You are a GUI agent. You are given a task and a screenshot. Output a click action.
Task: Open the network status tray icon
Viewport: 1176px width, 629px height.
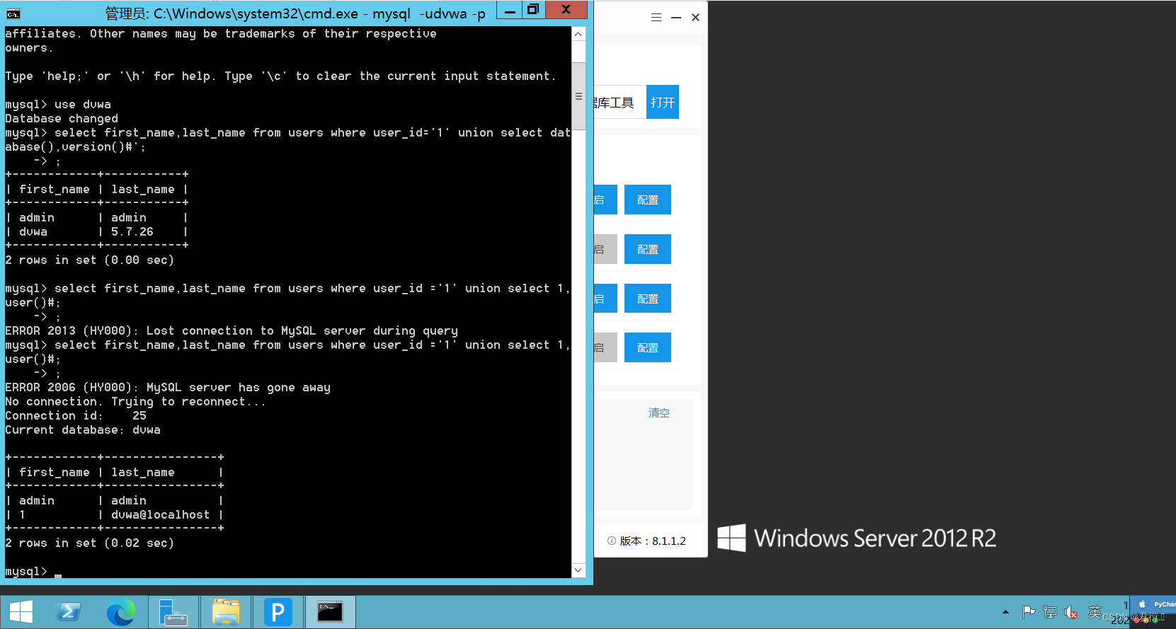click(x=1050, y=612)
